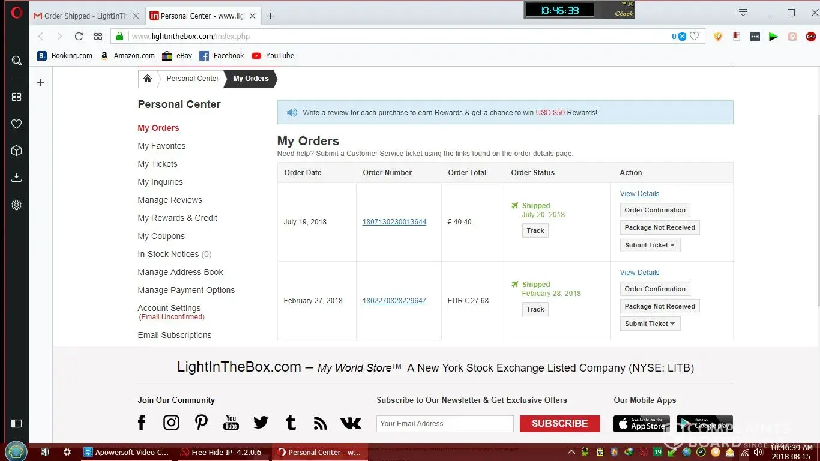
Task: Open the Opera main menu logo
Action: [x=17, y=13]
